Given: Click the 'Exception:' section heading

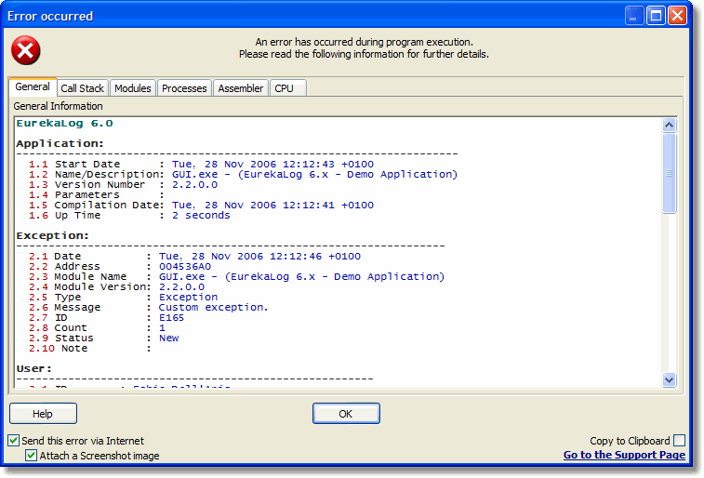Looking at the screenshot, I should tap(52, 235).
